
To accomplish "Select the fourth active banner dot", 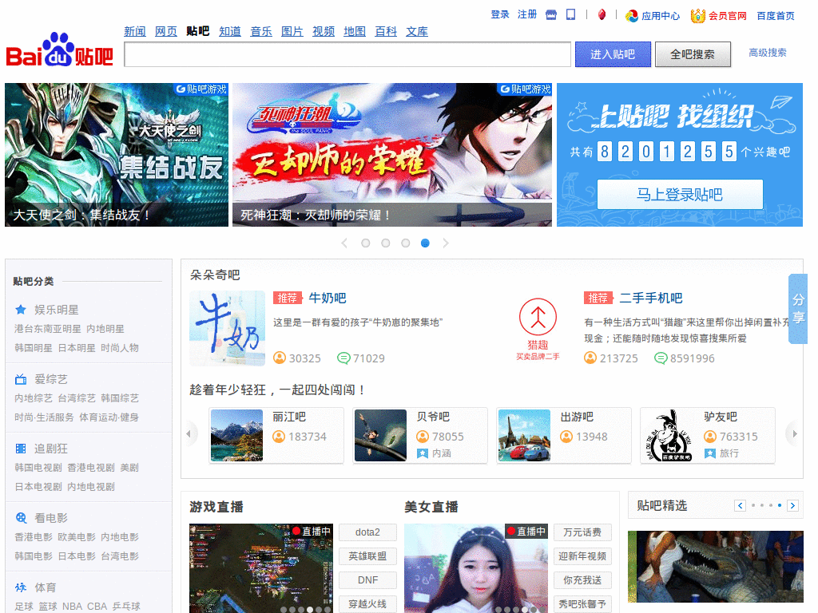I will point(425,243).
